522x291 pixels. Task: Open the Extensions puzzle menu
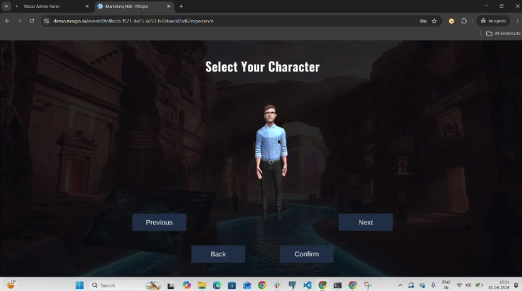464,21
